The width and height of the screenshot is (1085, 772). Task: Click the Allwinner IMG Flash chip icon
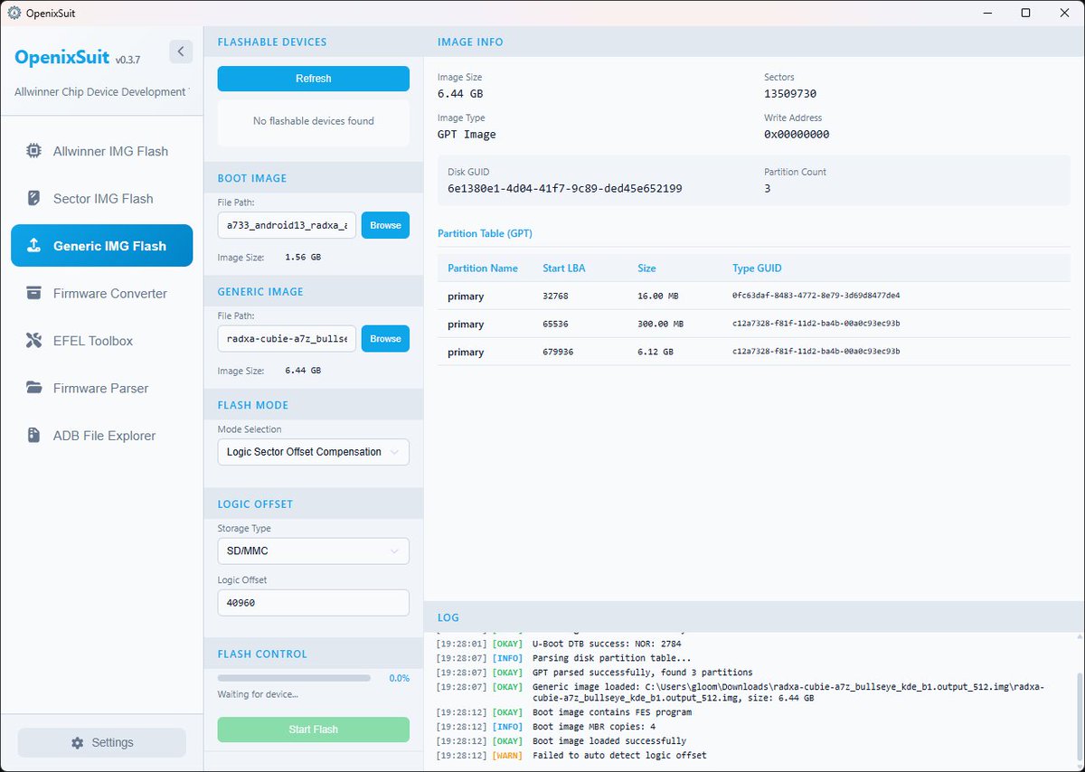click(33, 151)
